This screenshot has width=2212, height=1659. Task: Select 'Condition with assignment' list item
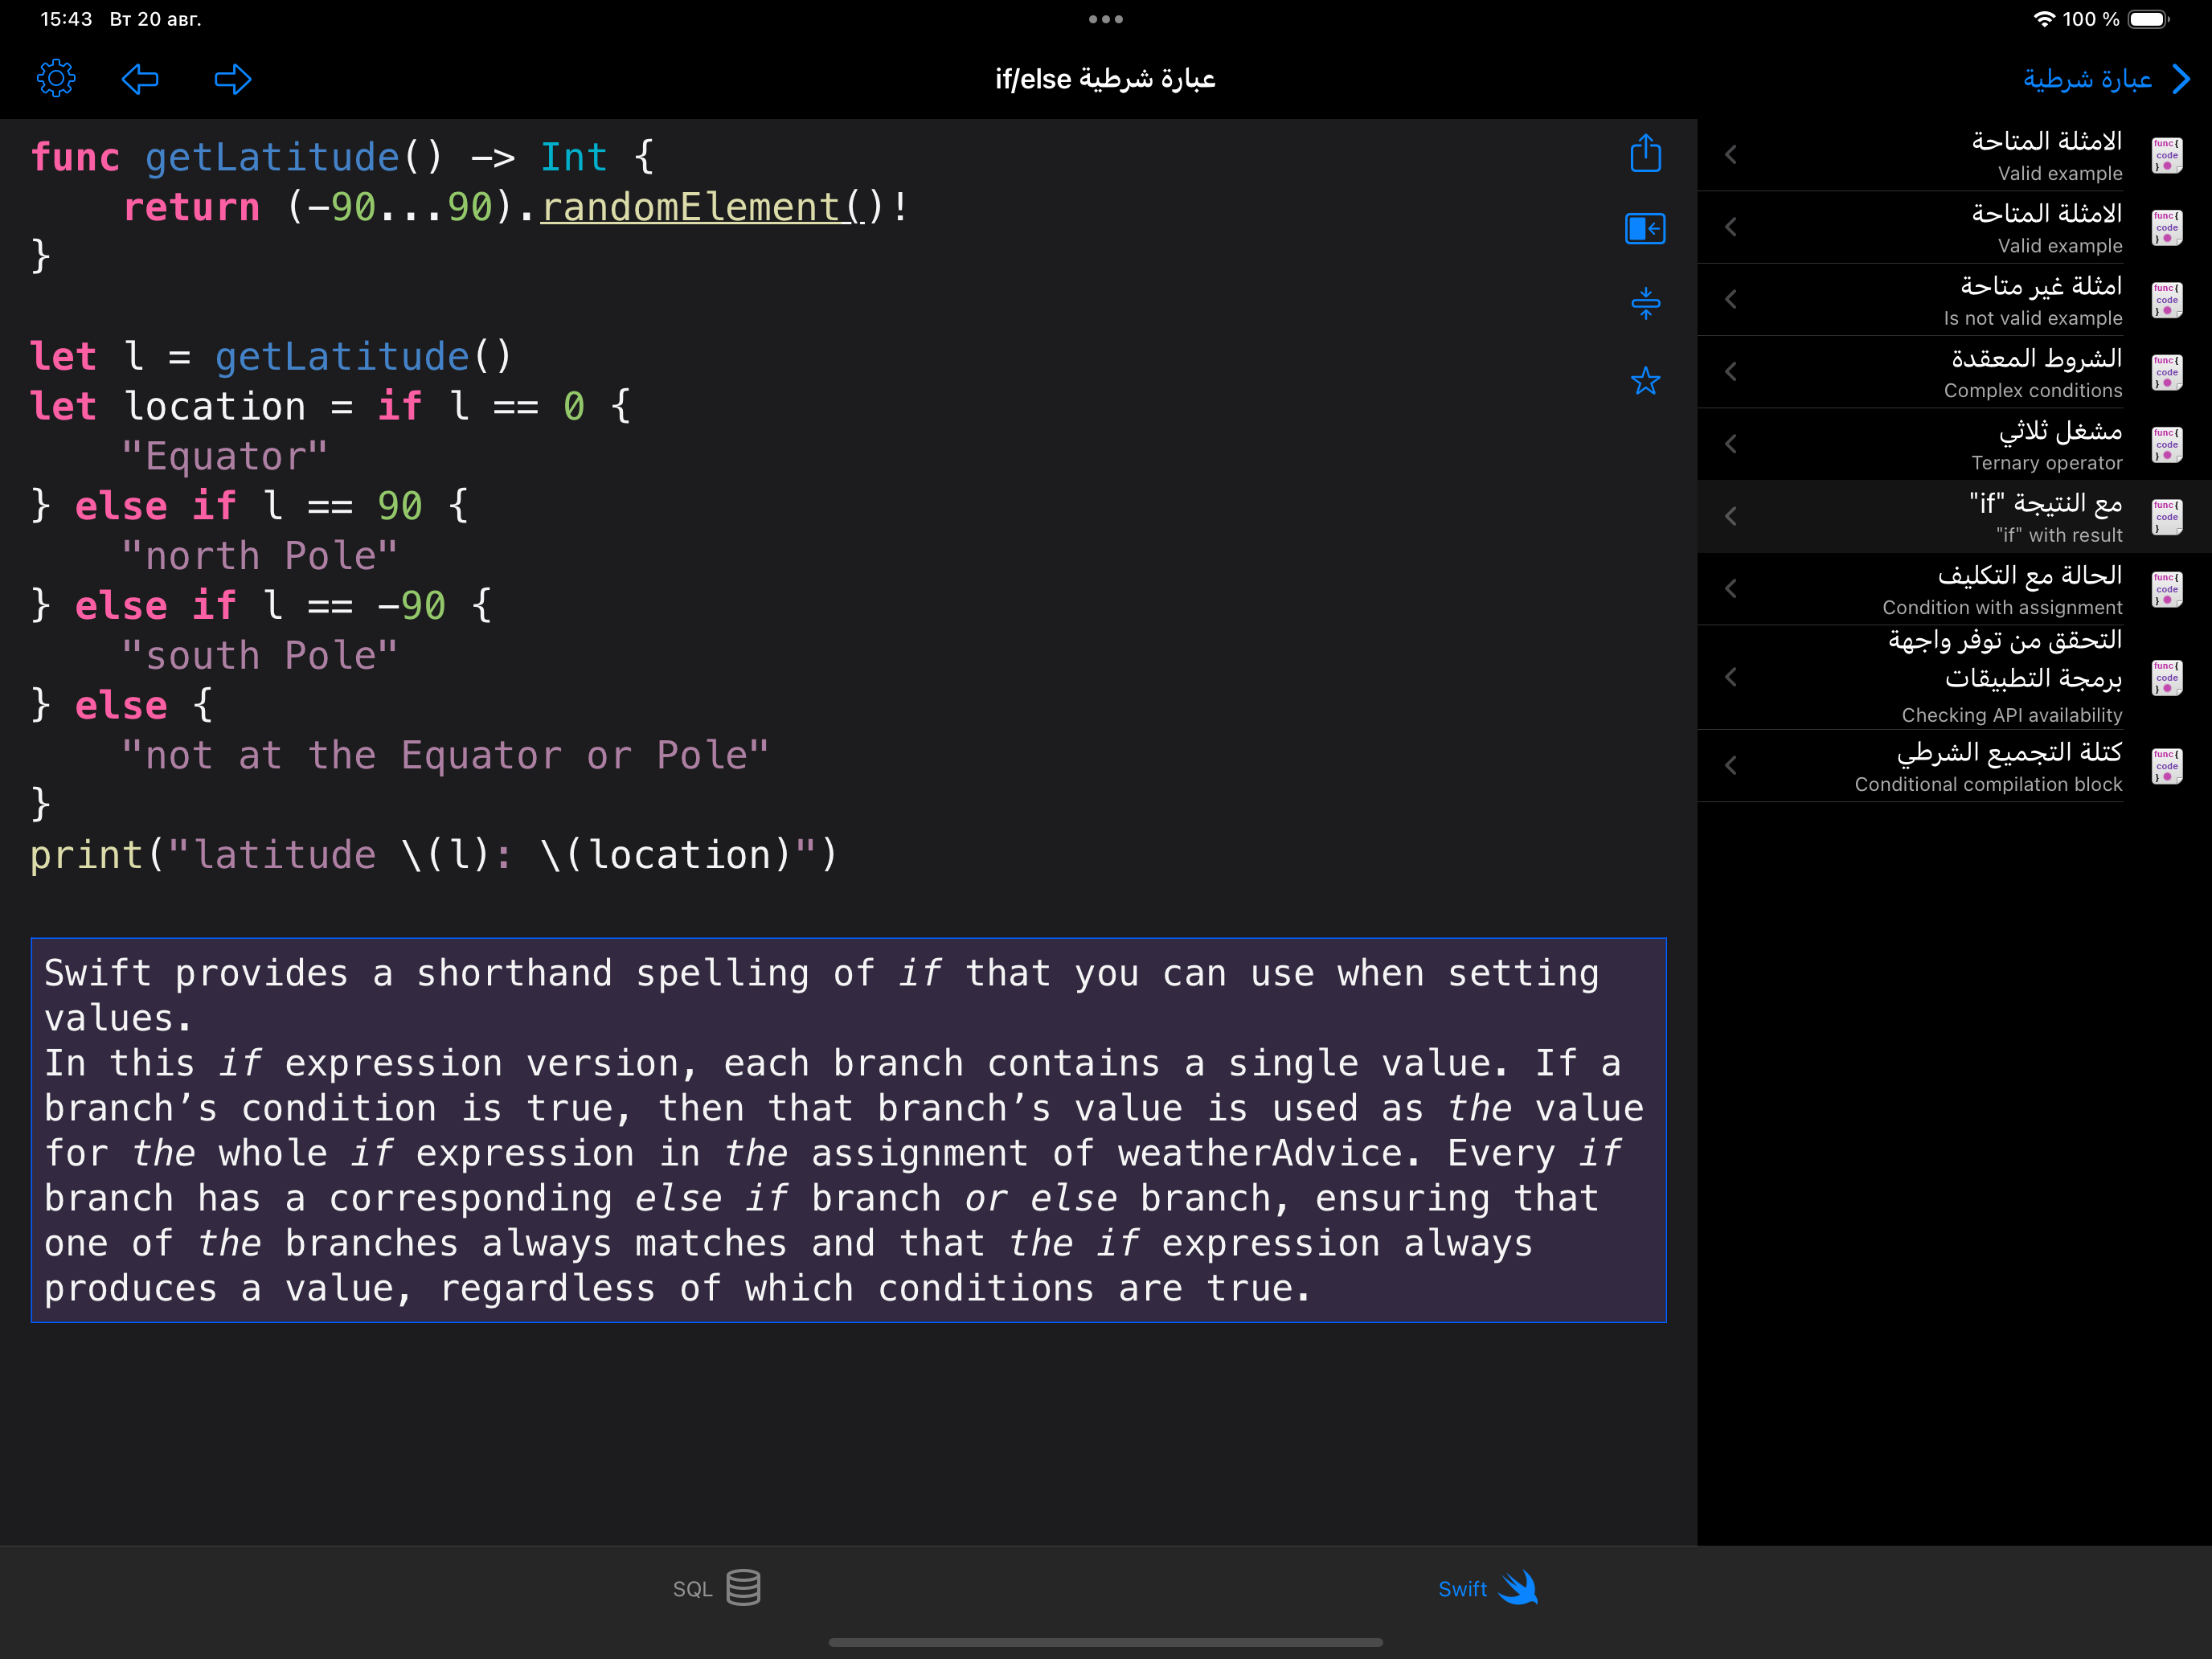tap(1954, 589)
